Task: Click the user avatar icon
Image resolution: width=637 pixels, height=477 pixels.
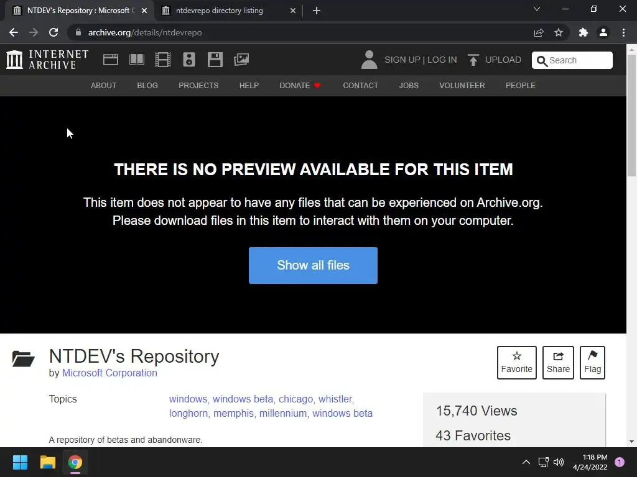Action: 369,60
